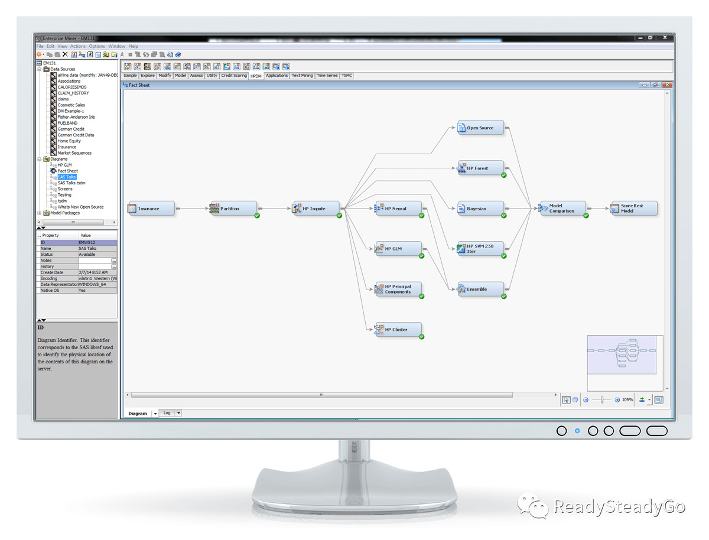709x540 pixels.
Task: Select the HP Forest node
Action: pyautogui.click(x=481, y=168)
